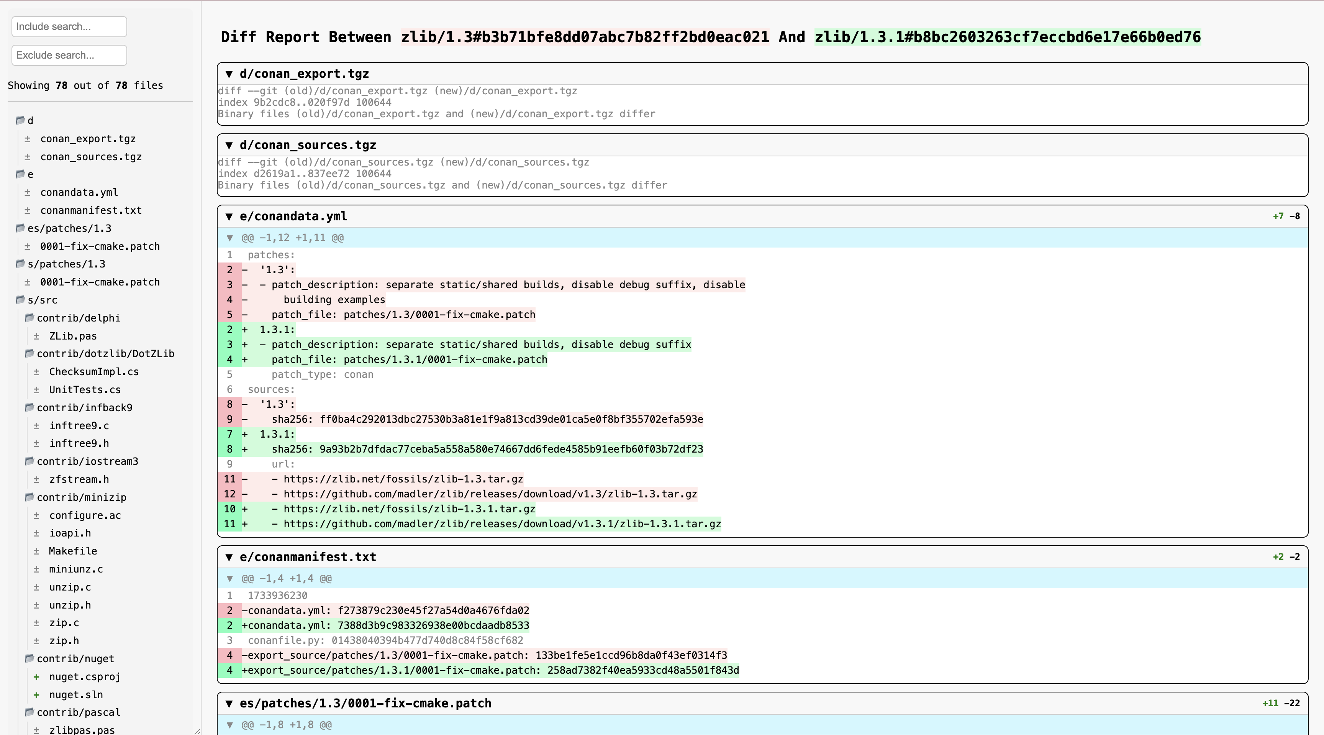Click the Include search field
Viewport: 1324px width, 735px height.
[x=69, y=26]
